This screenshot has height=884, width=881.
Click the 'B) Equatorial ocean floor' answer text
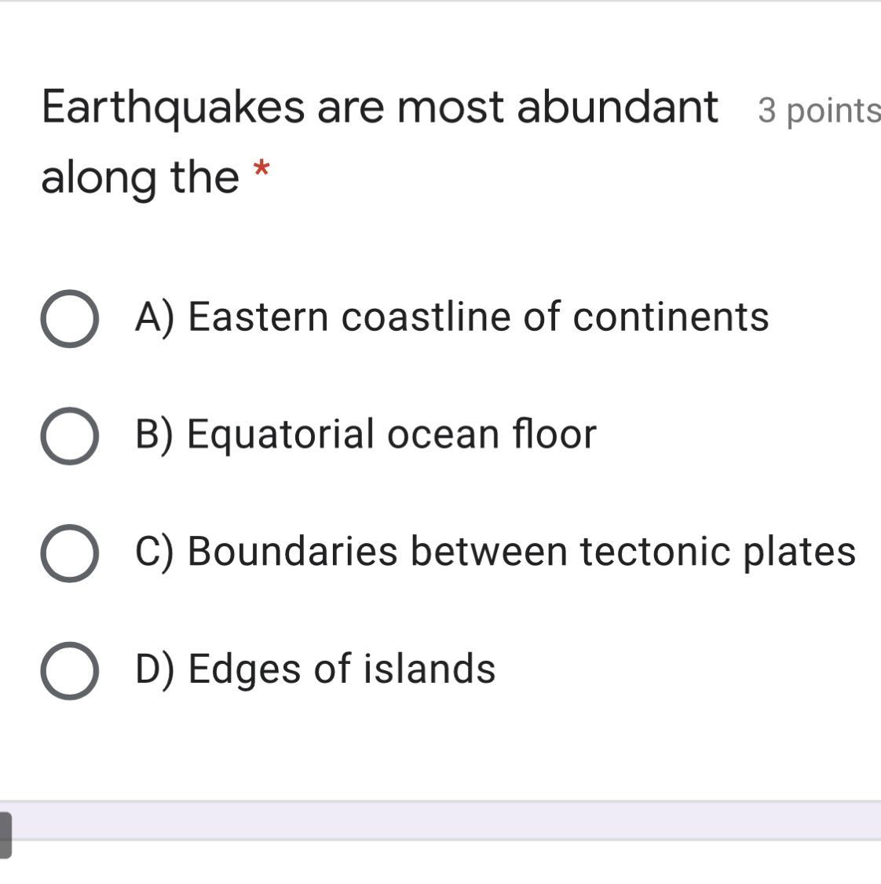pos(366,434)
